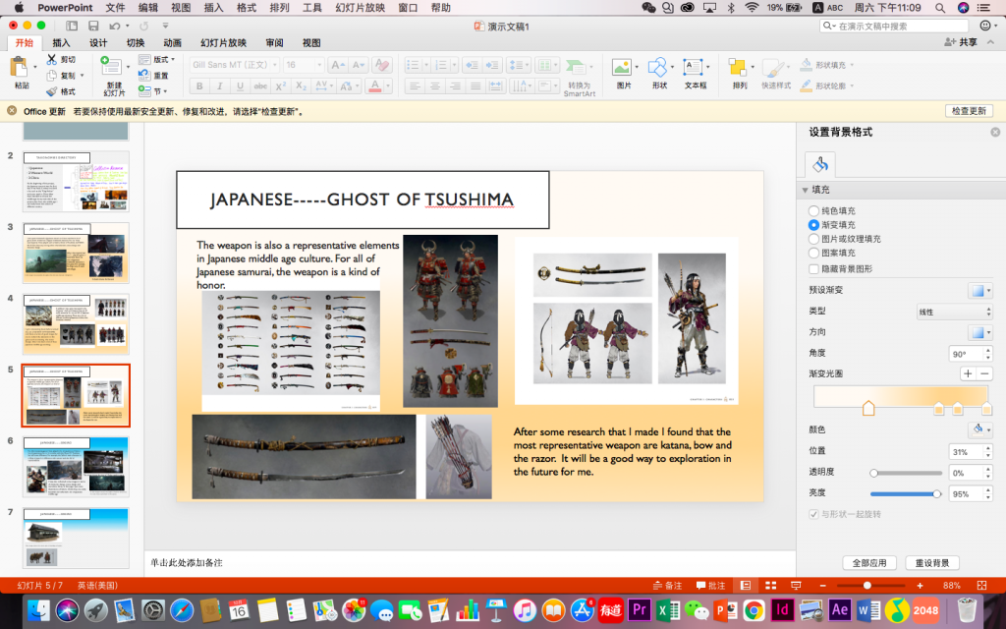The image size is (1006, 629).
Task: Open the Review ribbon tab
Action: (x=275, y=43)
